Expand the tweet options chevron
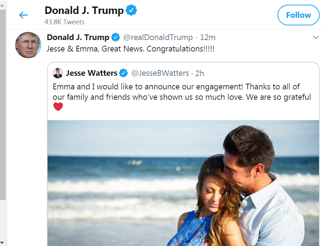This screenshot has width=324, height=246. [315, 38]
